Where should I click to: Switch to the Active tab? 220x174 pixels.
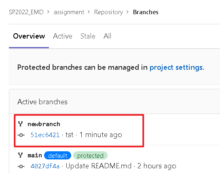coord(63,36)
